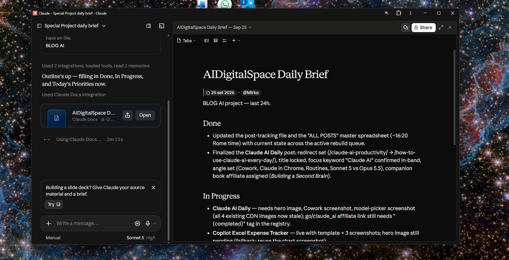Image resolution: width=509 pixels, height=260 pixels.
Task: Click into the Write a message field
Action: pos(93,223)
